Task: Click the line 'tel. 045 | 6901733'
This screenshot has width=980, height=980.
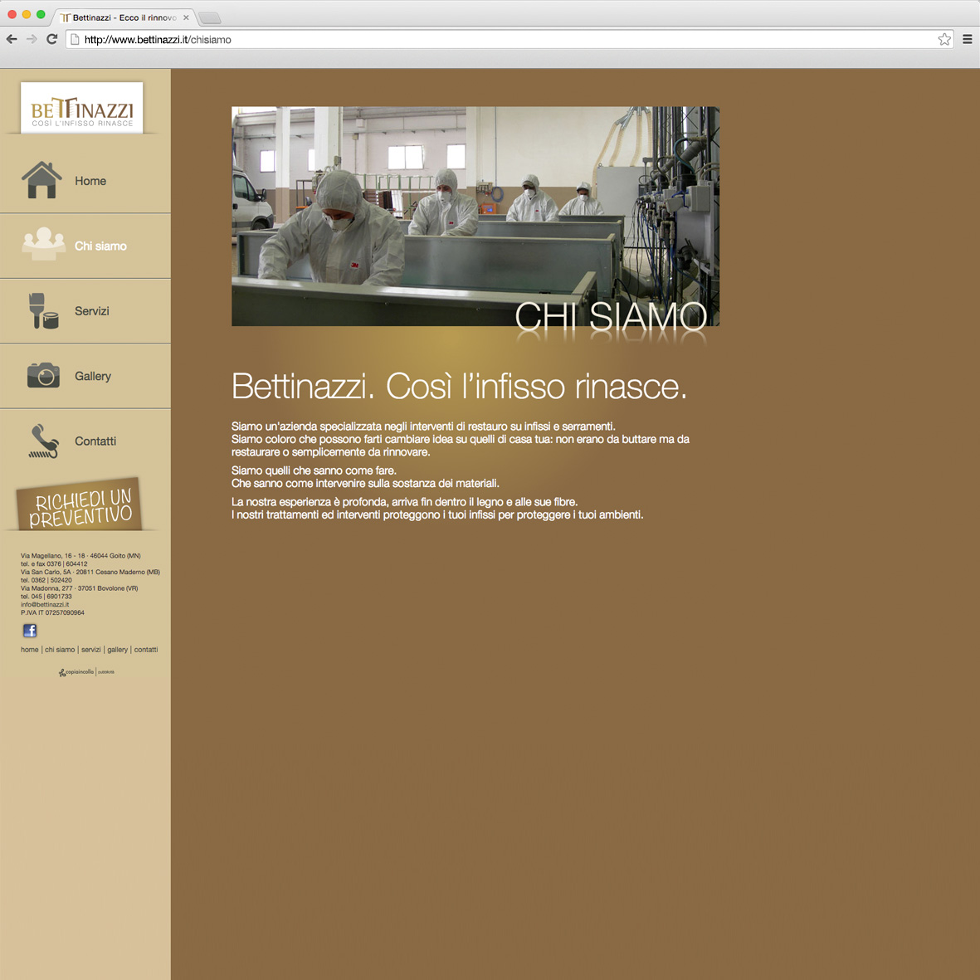Action: [x=46, y=597]
